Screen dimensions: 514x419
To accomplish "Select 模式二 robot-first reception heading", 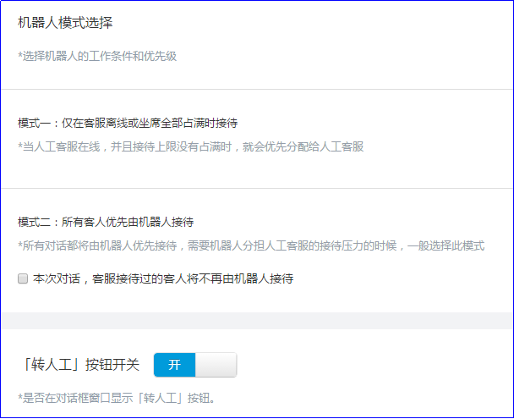I will click(x=107, y=222).
